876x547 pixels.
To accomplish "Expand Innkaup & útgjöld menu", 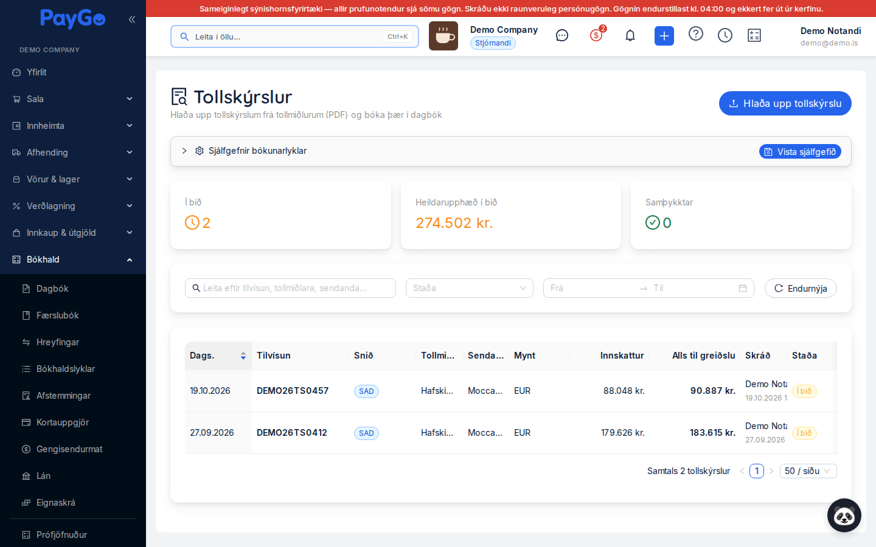I will click(73, 233).
